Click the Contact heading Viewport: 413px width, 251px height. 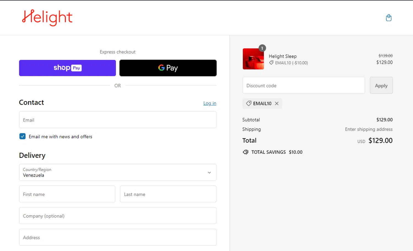[x=31, y=102]
